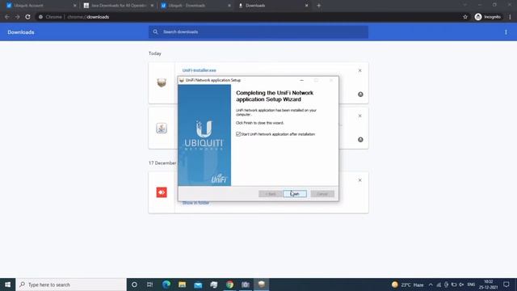This screenshot has height=291, width=517.
Task: Close the chrome Downloads tab
Action: [306, 6]
